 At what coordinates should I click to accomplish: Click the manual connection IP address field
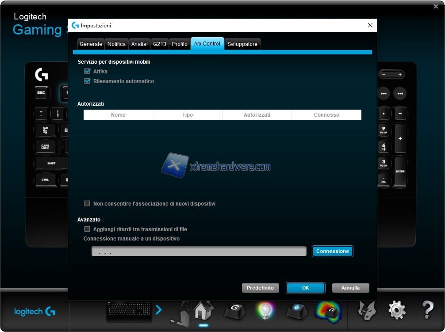point(199,252)
